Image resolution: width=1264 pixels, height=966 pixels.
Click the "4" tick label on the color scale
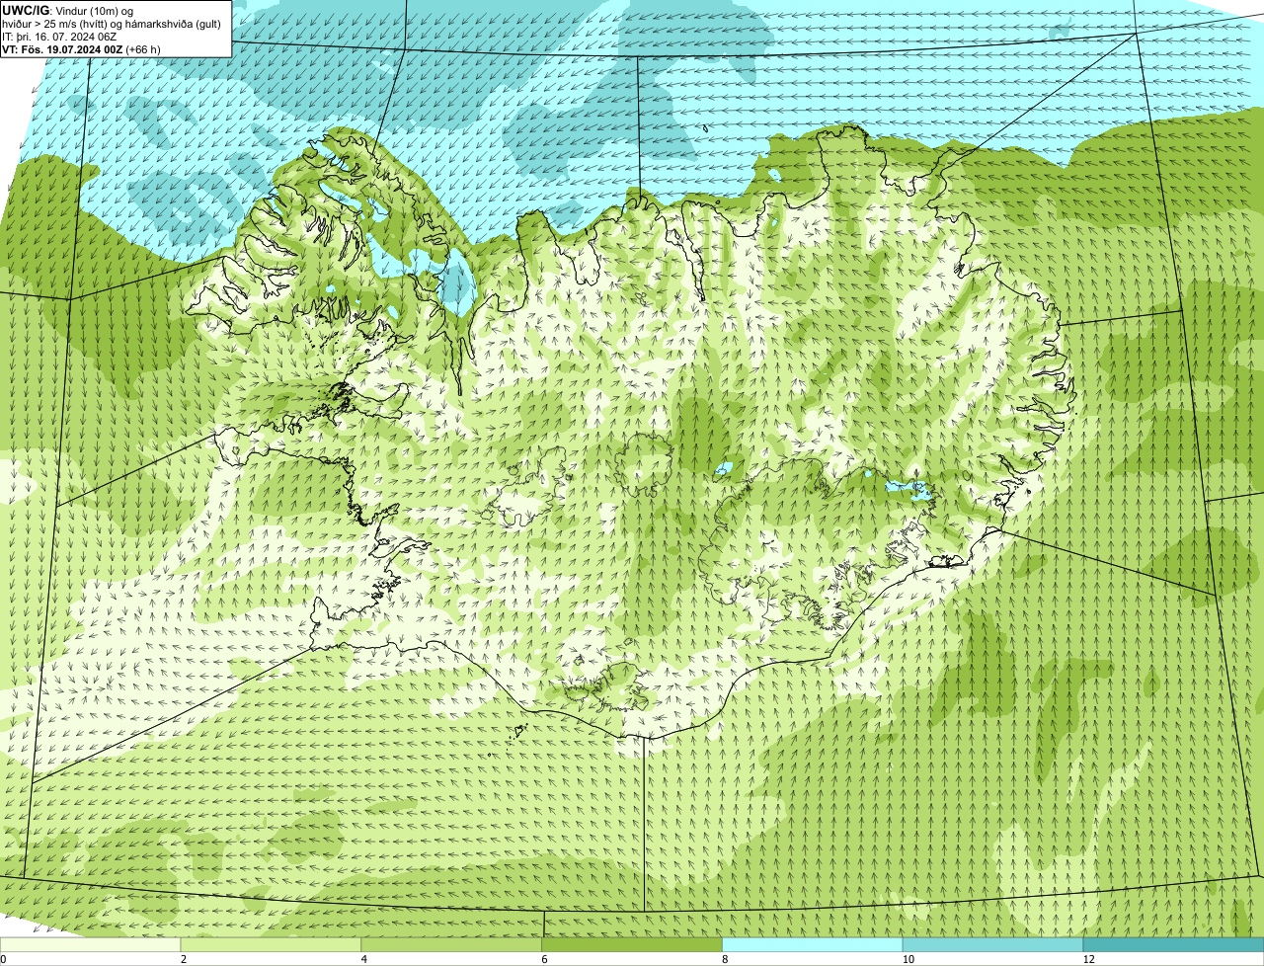point(364,959)
